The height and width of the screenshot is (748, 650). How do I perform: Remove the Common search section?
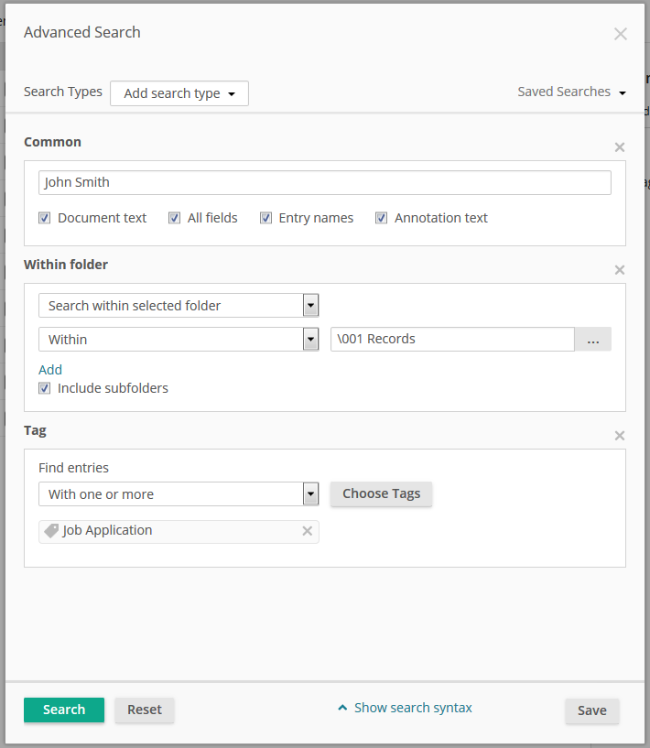pos(620,147)
